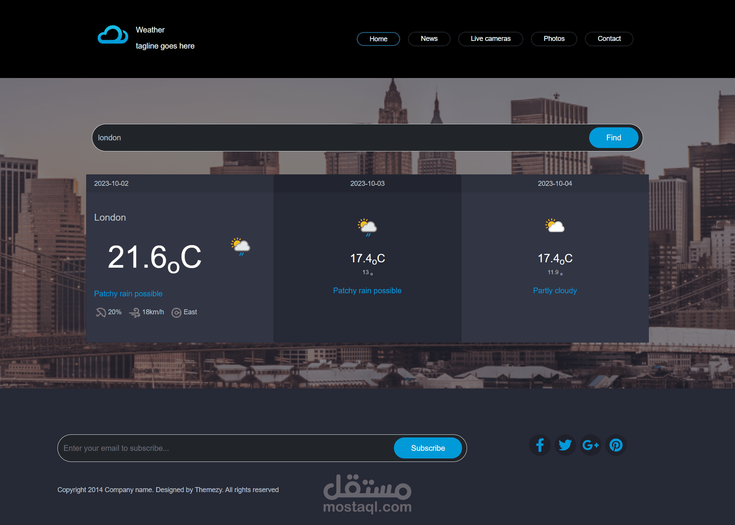Click the wind speed icon next to 18km/h

pos(135,312)
